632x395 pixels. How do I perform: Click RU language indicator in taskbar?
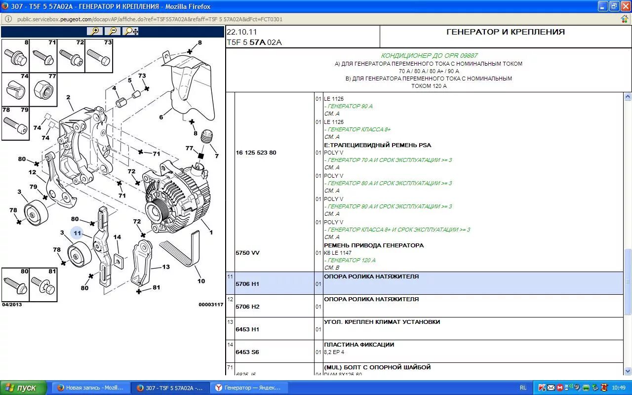tap(523, 388)
